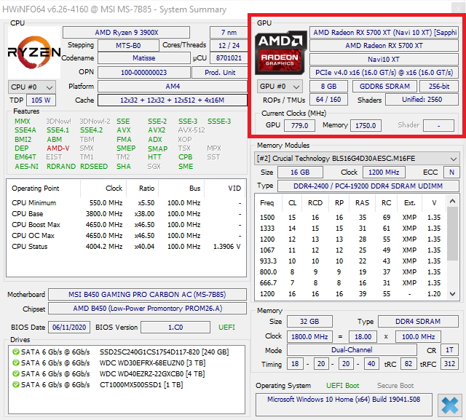Click the AM4 platform field
This screenshot has height=420, width=466.
pyautogui.click(x=173, y=87)
